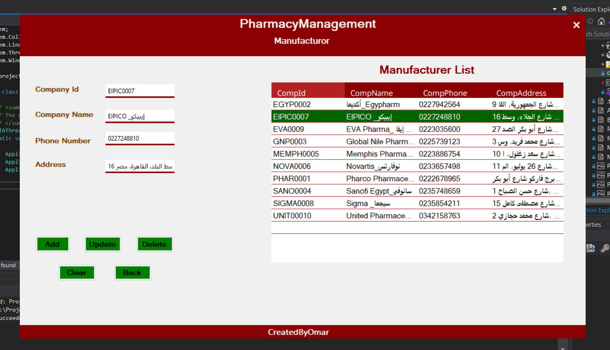Focus the Company Id text field
Image resolution: width=610 pixels, height=350 pixels.
click(x=139, y=91)
